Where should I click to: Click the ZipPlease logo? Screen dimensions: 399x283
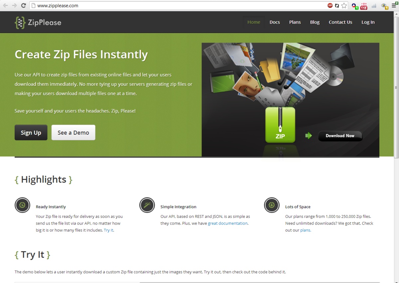pyautogui.click(x=38, y=23)
